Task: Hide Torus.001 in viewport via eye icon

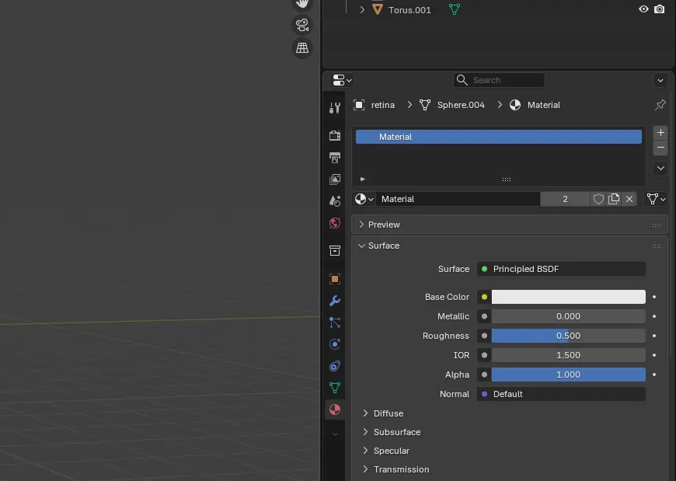Action: tap(643, 9)
